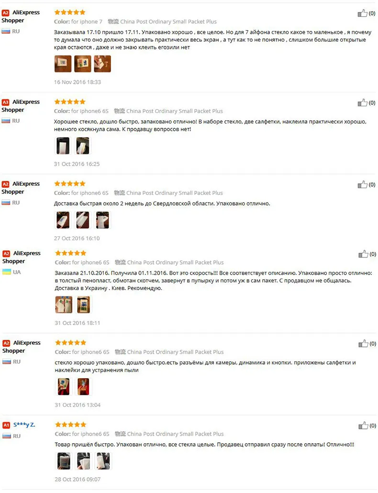Click thumbs-up on S***y Z.'s review

pos(363,426)
